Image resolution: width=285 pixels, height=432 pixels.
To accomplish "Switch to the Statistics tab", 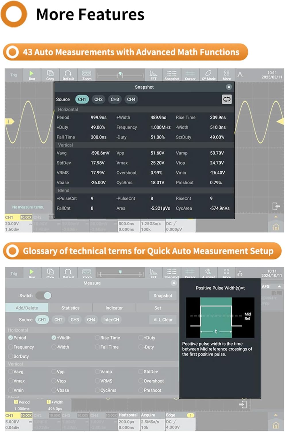I will [x=70, y=308].
